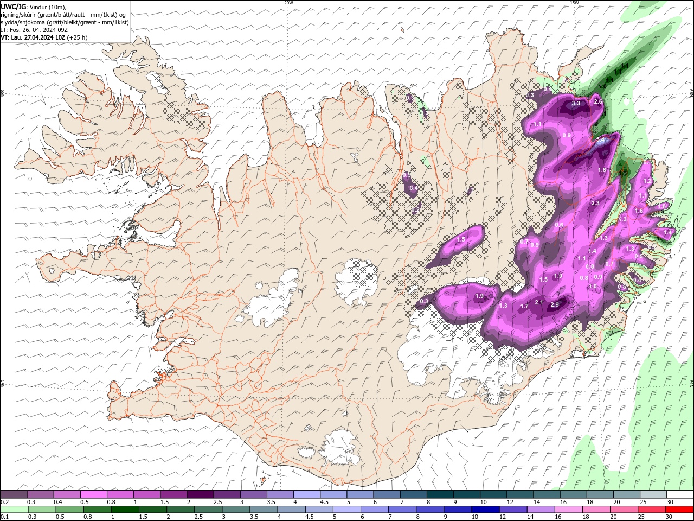Click the 1.8 precipitation value on the map
The width and height of the screenshot is (694, 521).
coord(602,170)
